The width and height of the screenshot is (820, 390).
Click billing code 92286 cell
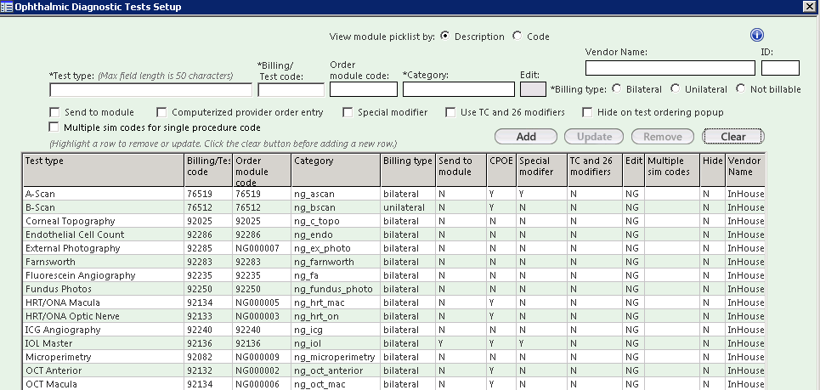pos(208,235)
